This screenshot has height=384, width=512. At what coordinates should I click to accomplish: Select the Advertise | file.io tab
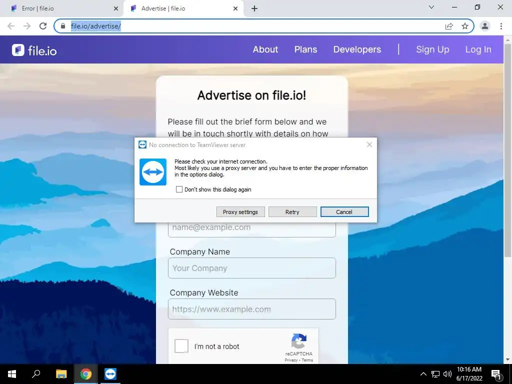pyautogui.click(x=183, y=8)
